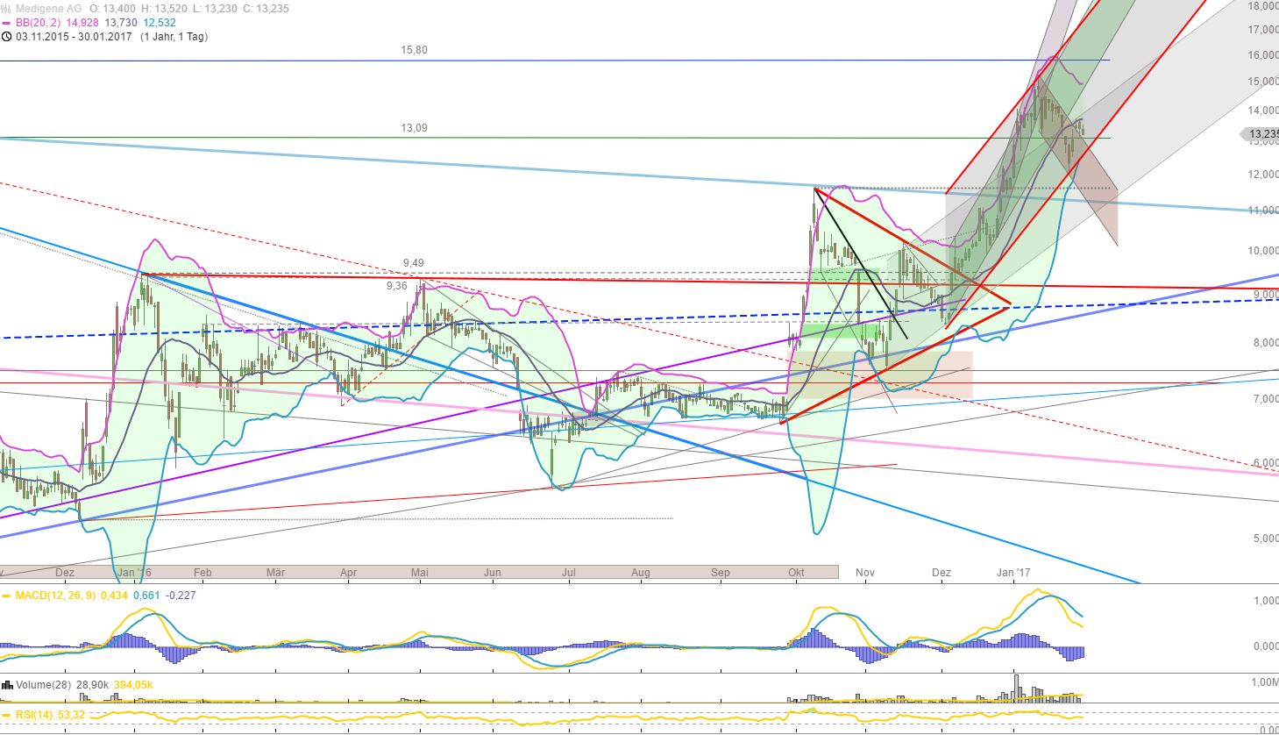The height and width of the screenshot is (735, 1279).
Task: Click the yellow RSI line icon
Action: (x=6, y=715)
